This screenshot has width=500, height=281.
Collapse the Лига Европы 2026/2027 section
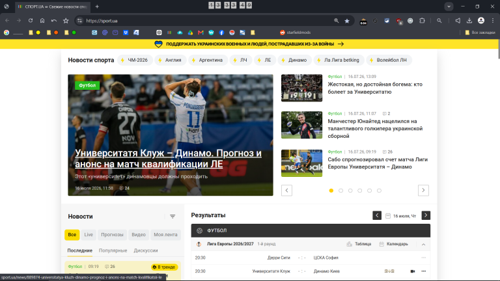pyautogui.click(x=423, y=245)
